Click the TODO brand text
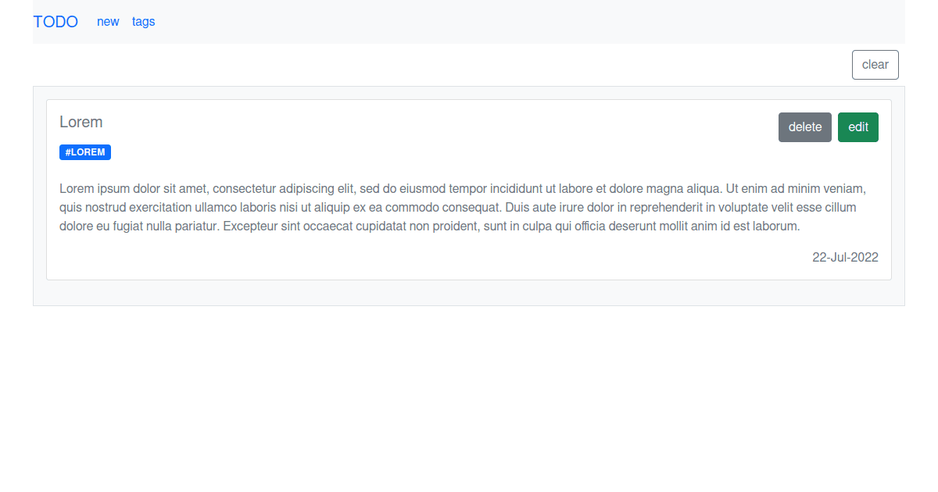Viewport: 938px width, 492px height. pos(55,22)
